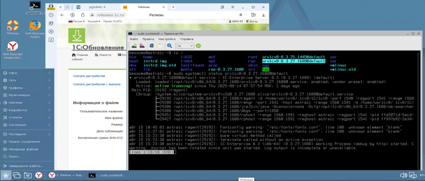
Task: Click the Yandex home 'Я' button in browser
Action: (x=72, y=15)
